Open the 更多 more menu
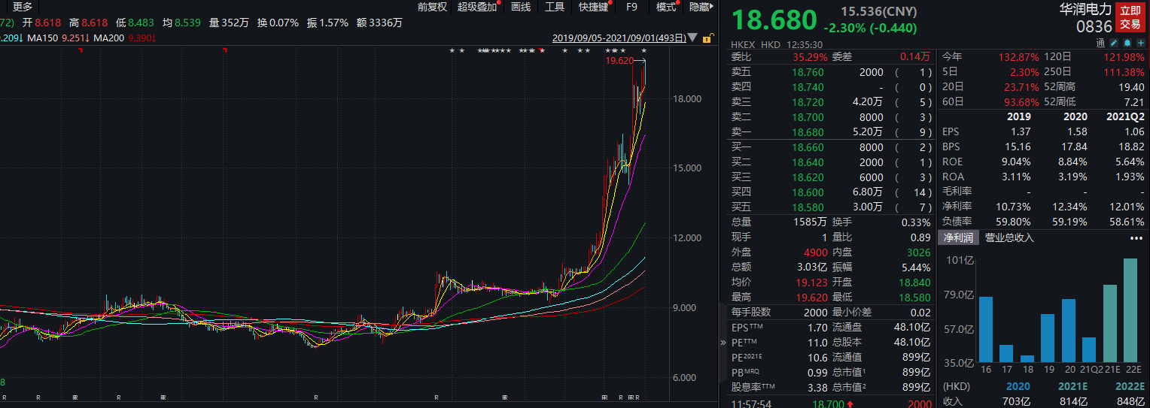 23,7
